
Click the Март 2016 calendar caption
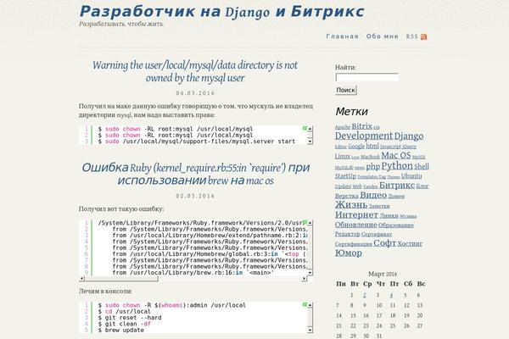click(383, 274)
